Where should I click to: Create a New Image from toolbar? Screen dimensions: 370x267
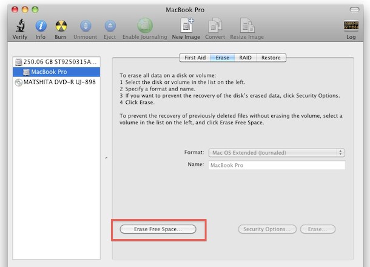187,25
